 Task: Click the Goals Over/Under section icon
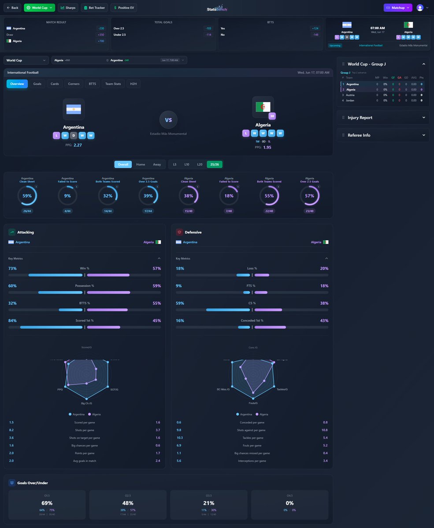coord(12,483)
